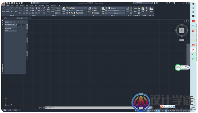Click the Insert block (插入) icon

tap(89, 10)
